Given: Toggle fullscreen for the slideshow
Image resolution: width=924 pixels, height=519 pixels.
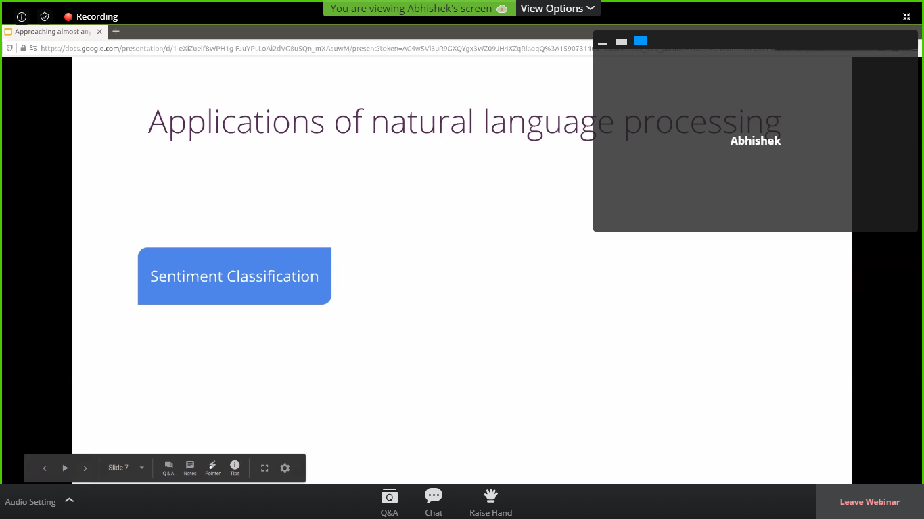Looking at the screenshot, I should pos(264,468).
